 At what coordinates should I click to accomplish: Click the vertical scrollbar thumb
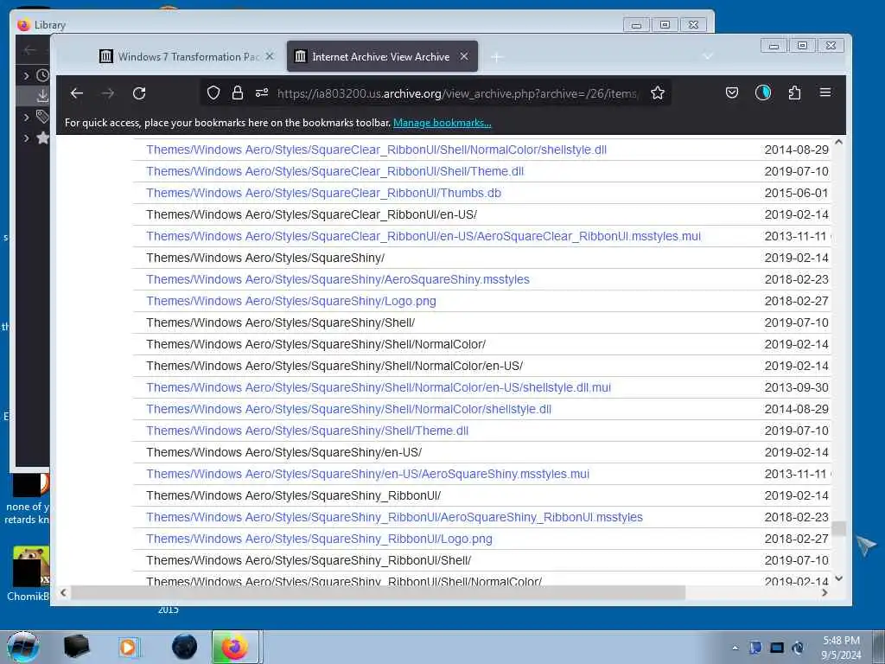[838, 528]
